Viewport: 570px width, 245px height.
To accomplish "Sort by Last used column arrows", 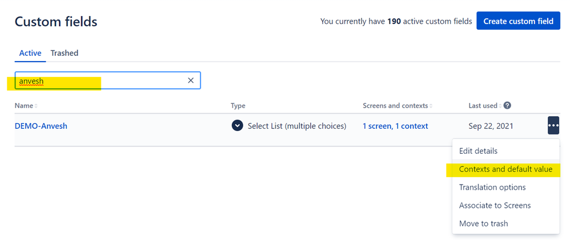I will [x=500, y=106].
